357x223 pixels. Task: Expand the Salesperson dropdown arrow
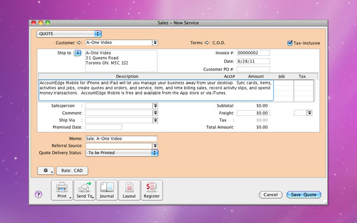[155, 106]
